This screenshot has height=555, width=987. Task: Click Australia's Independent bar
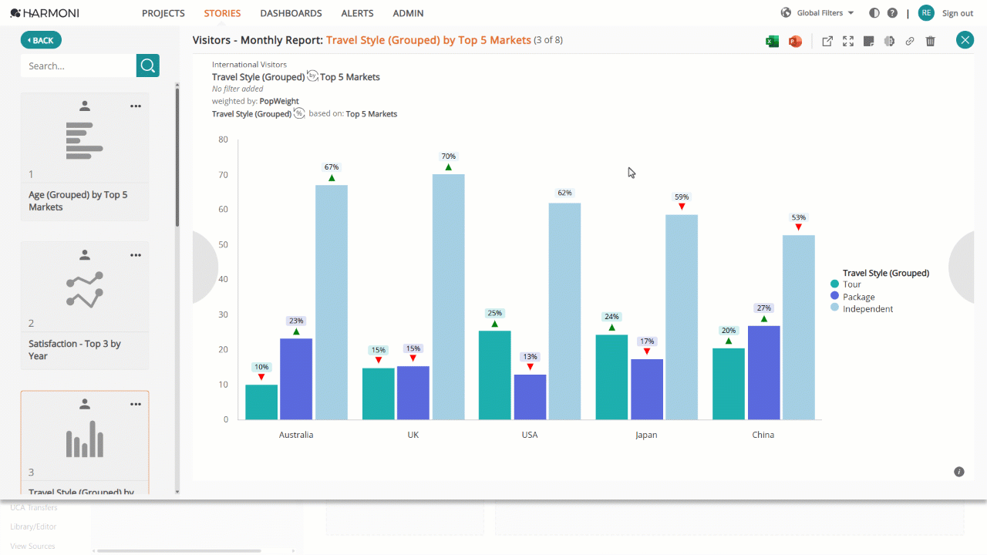pos(332,302)
